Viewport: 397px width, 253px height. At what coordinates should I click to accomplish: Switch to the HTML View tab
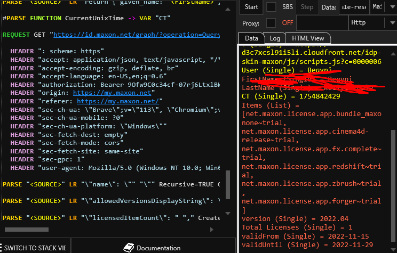(308, 38)
